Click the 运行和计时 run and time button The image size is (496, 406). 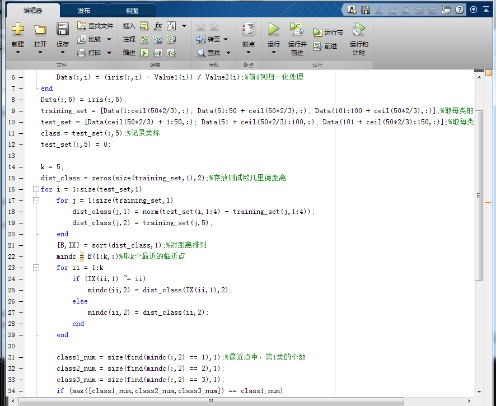click(359, 39)
